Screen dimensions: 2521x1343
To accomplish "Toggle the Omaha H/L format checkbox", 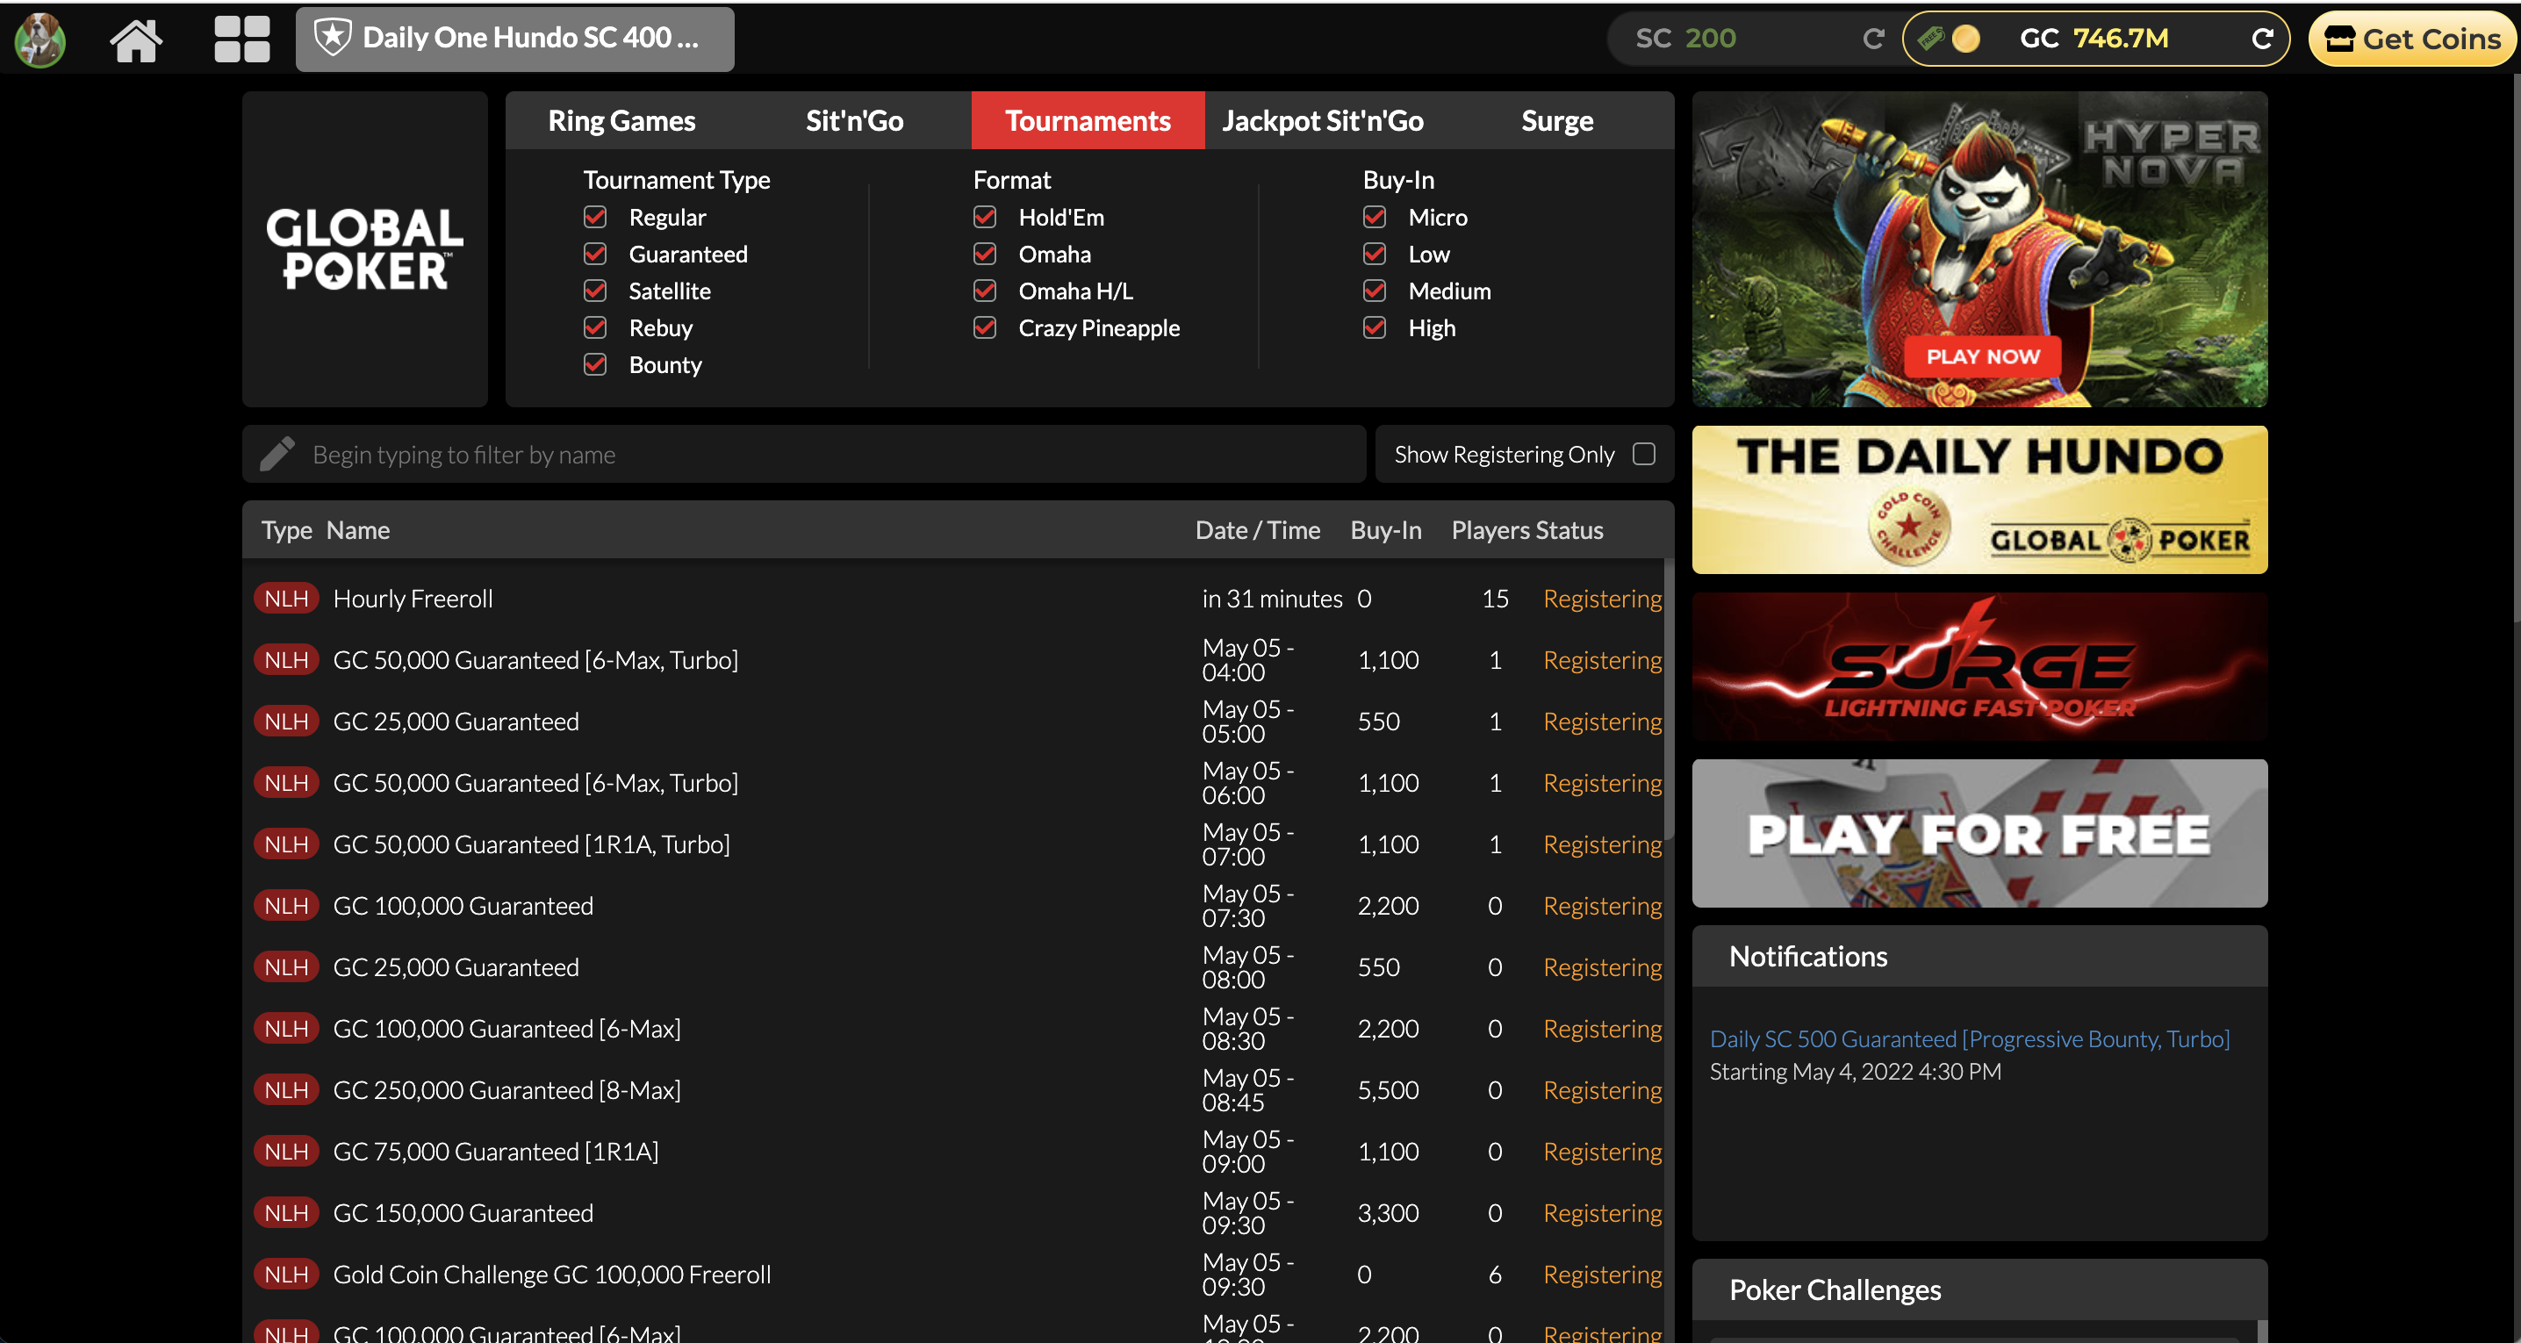I will click(985, 291).
